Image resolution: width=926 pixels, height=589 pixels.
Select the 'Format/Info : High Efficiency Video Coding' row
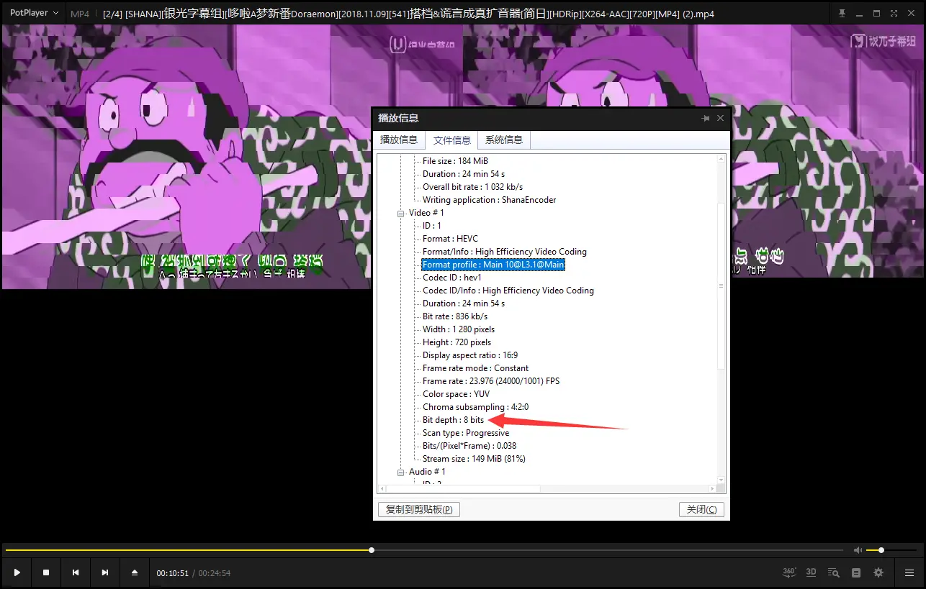[505, 252]
